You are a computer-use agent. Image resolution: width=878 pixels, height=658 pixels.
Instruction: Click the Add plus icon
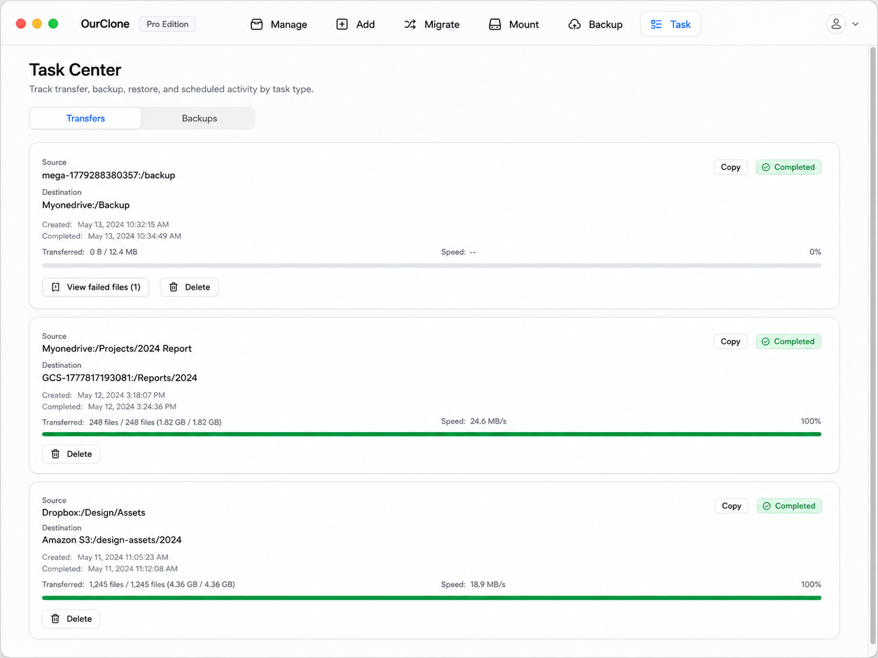(342, 24)
